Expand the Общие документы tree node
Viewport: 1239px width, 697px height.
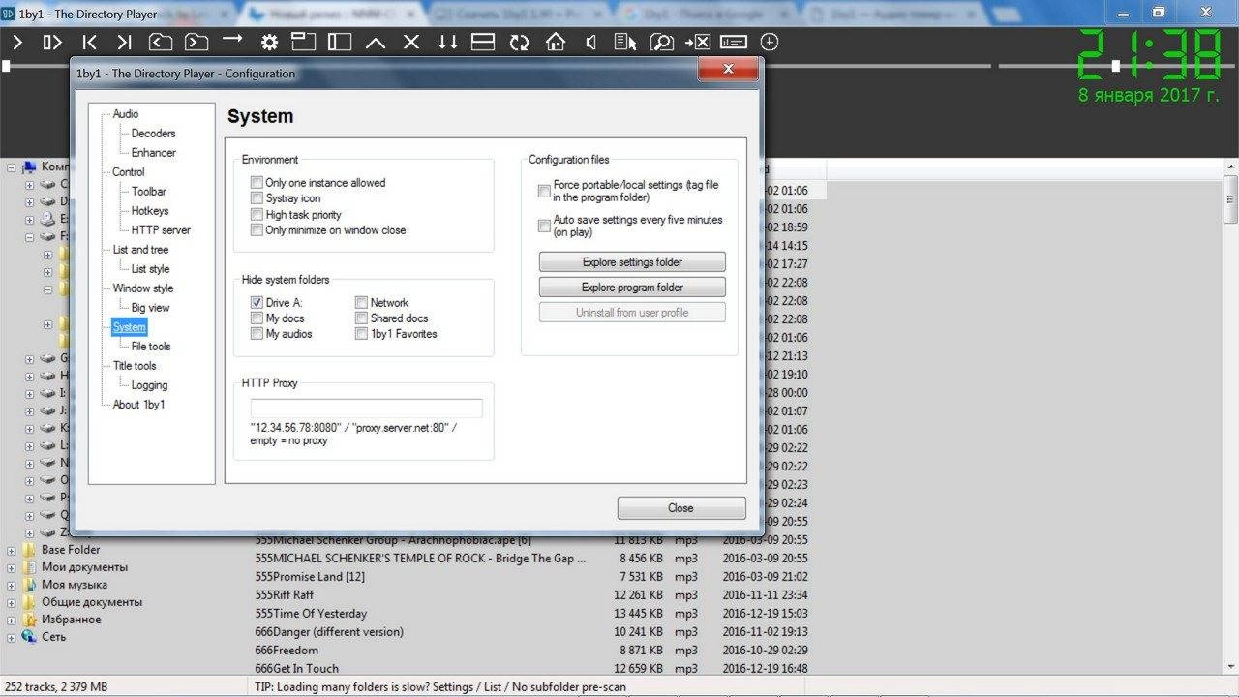(12, 602)
